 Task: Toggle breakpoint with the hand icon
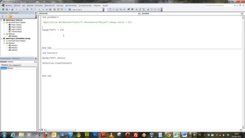click(136, 9)
